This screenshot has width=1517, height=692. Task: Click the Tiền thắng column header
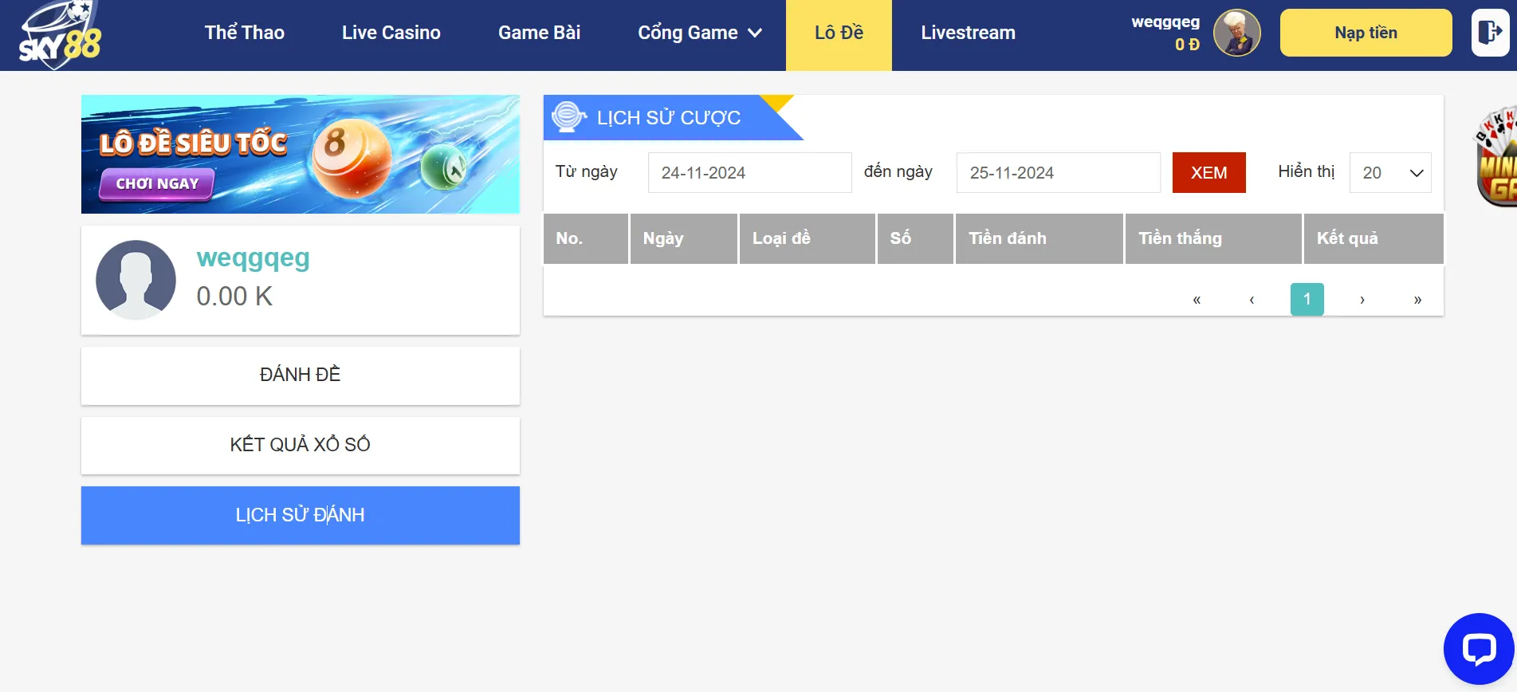click(x=1213, y=238)
